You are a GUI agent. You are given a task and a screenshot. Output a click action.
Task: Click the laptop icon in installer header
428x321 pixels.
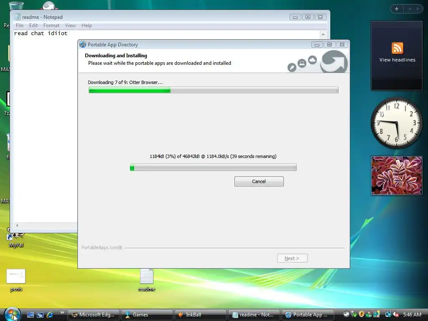coord(302,64)
